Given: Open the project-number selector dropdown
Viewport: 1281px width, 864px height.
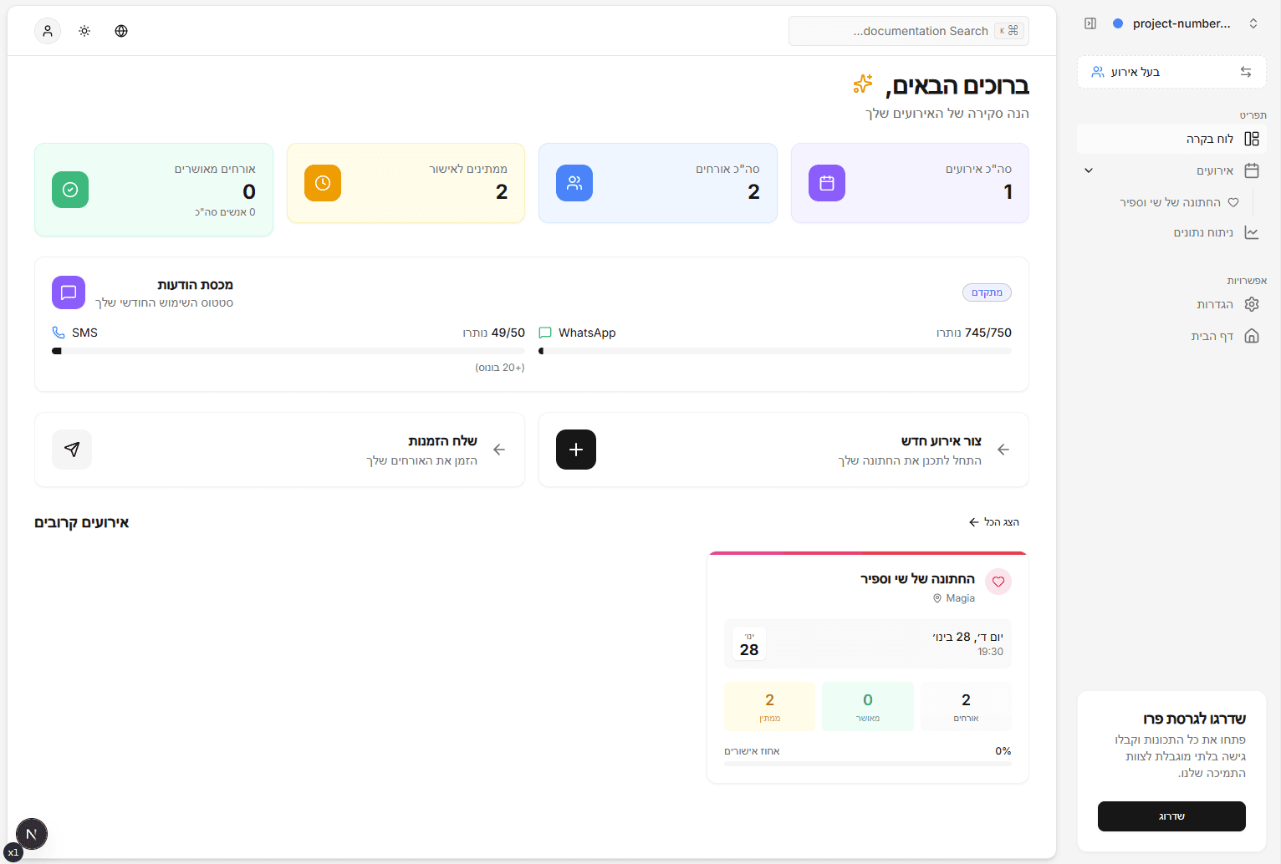Looking at the screenshot, I should pyautogui.click(x=1182, y=23).
